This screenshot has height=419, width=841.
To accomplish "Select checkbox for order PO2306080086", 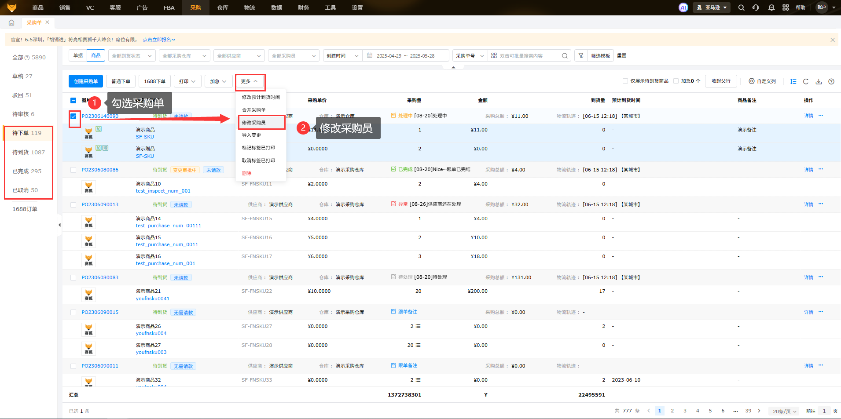I will pos(73,170).
